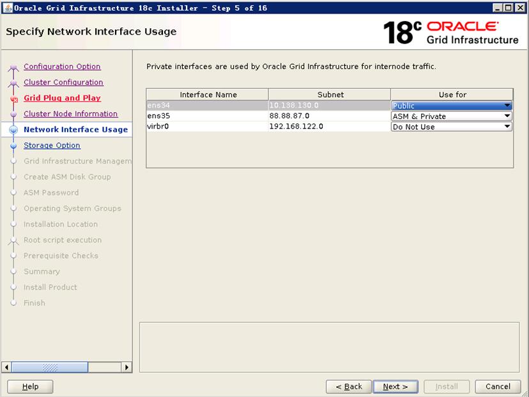Screen dimensions: 529x397
Task: Click the Cluster Configuration step marker icon
Action: [13, 82]
